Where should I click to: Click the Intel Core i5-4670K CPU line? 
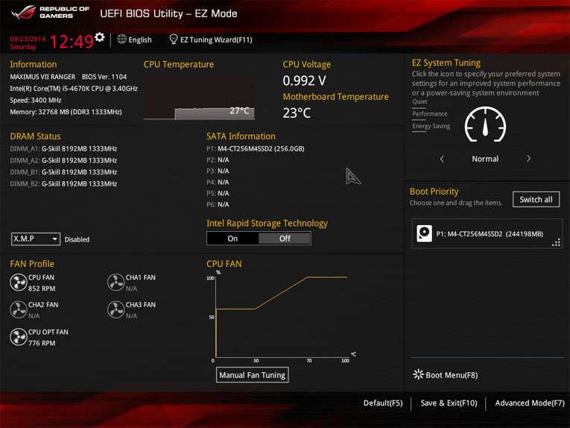pyautogui.click(x=74, y=89)
